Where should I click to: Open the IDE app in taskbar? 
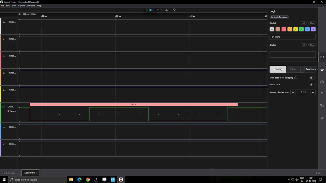point(113,180)
